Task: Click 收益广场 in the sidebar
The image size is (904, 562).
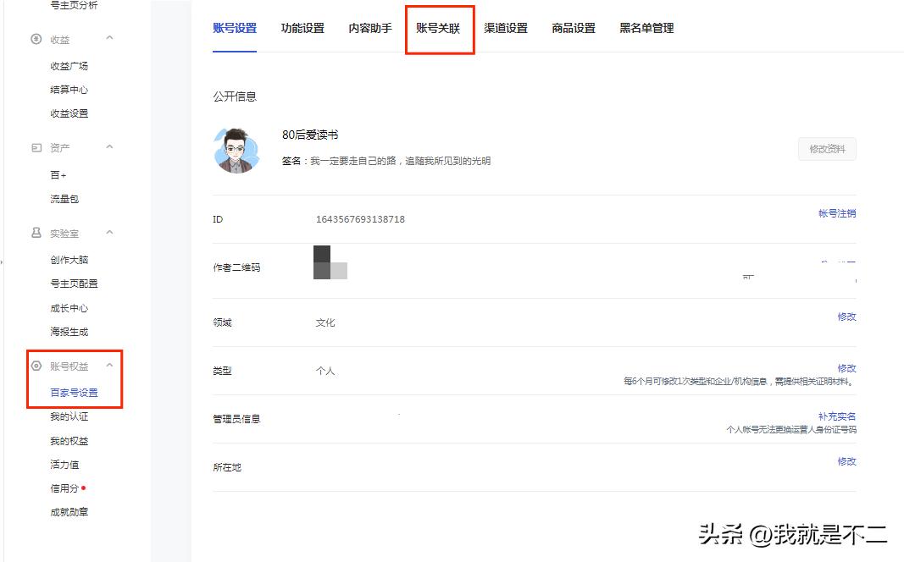Action: tap(71, 65)
